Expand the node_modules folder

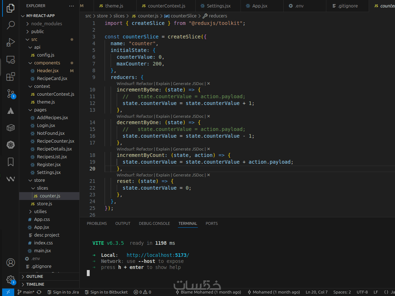(x=46, y=24)
